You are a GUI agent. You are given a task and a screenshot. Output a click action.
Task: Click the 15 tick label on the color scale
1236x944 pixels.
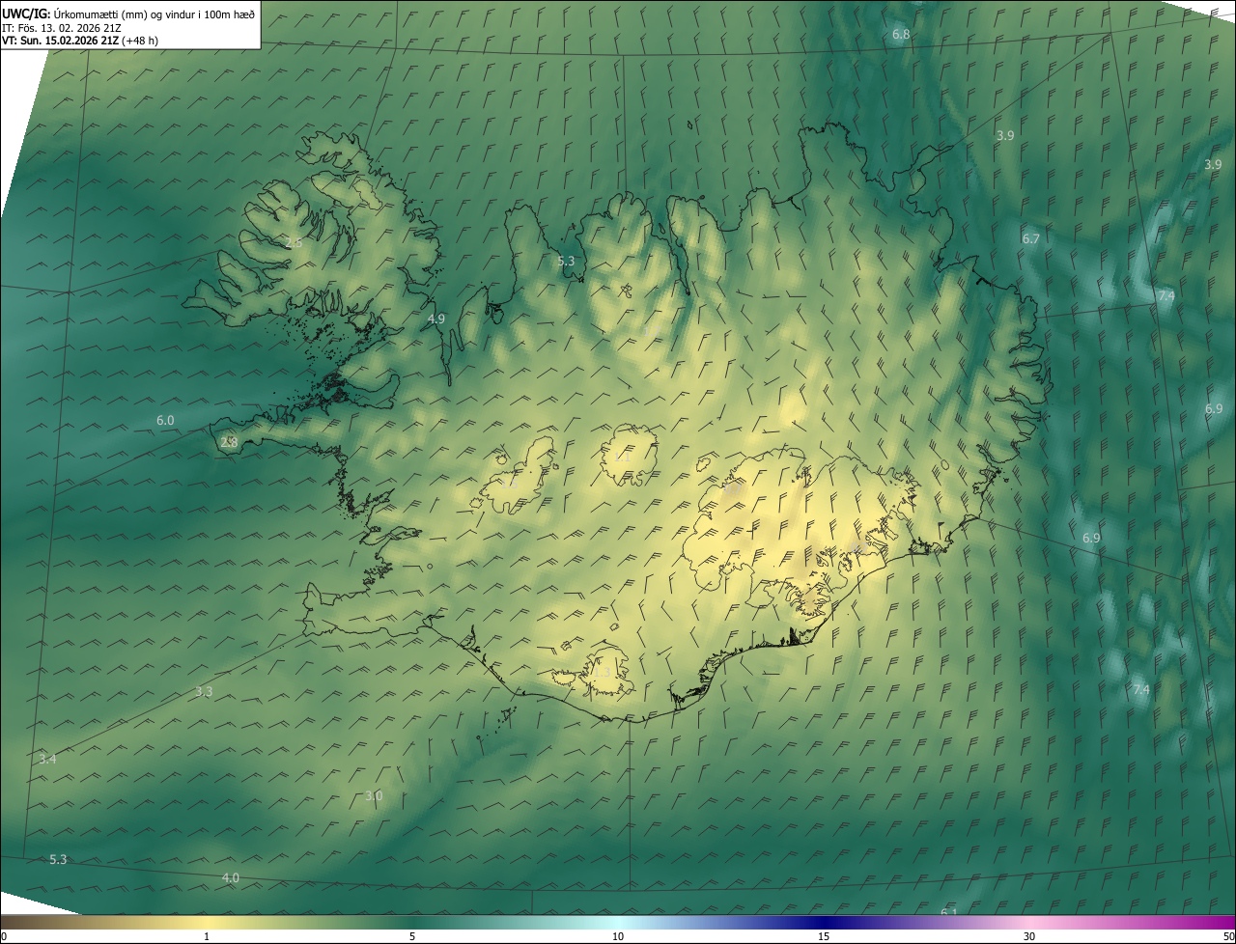824,936
